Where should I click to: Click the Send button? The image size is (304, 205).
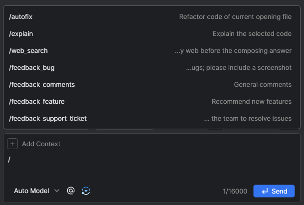click(274, 191)
